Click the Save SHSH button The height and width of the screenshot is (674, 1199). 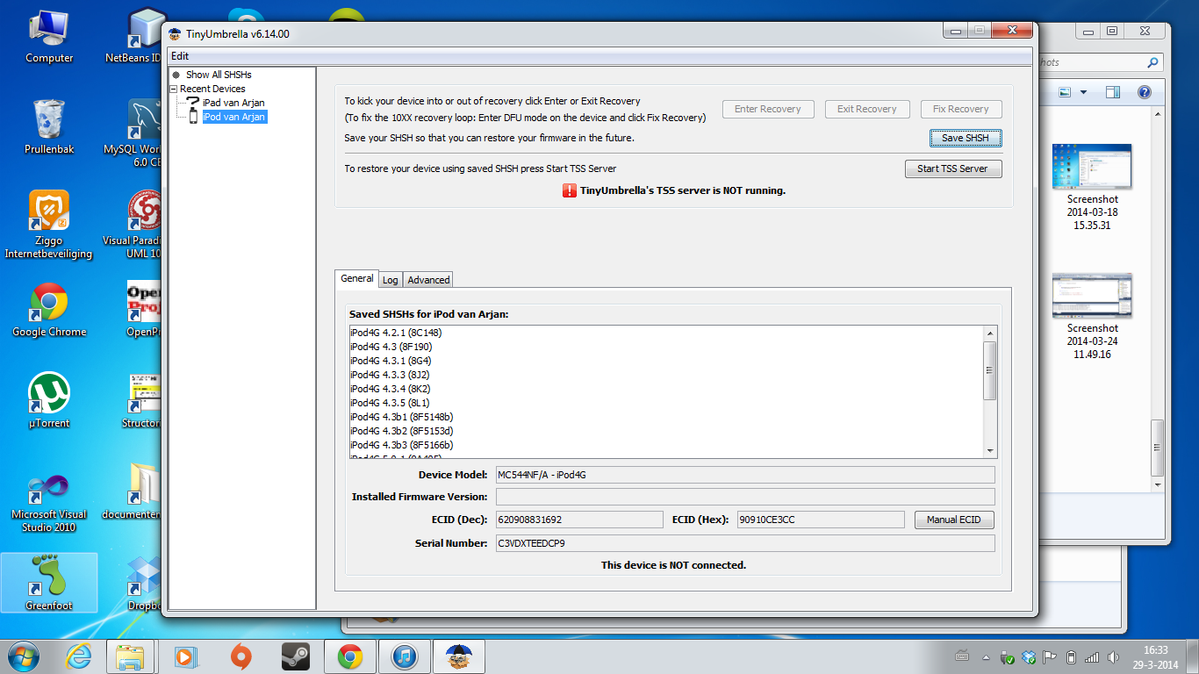[966, 138]
